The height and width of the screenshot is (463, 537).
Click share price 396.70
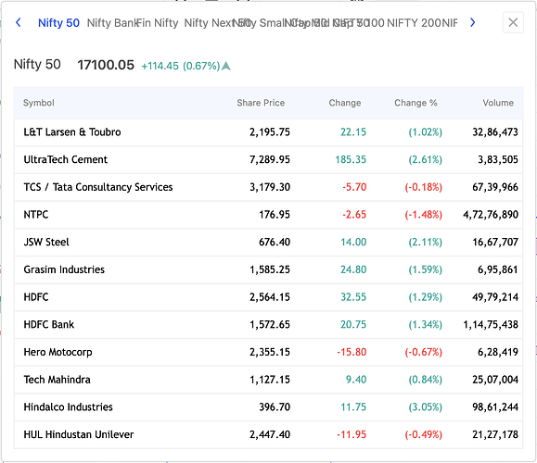click(x=275, y=407)
